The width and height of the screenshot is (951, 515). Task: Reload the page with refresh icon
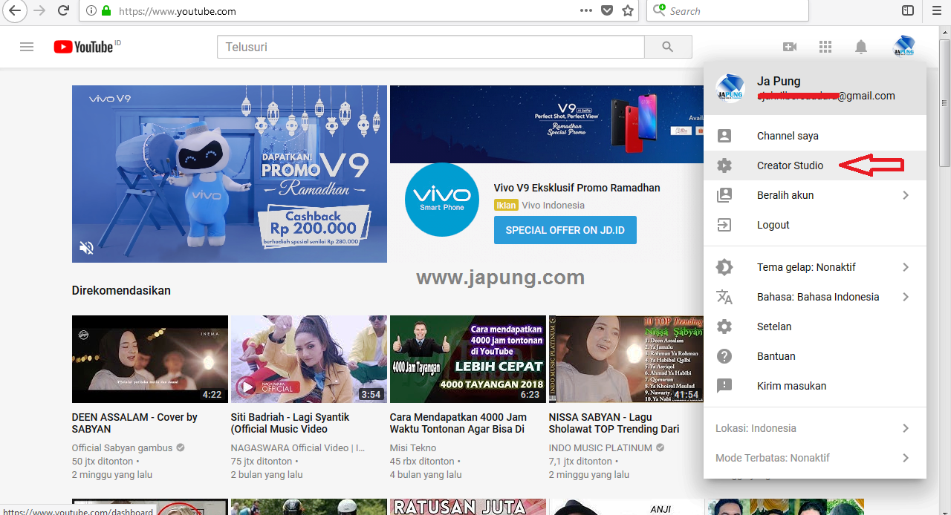tap(64, 10)
